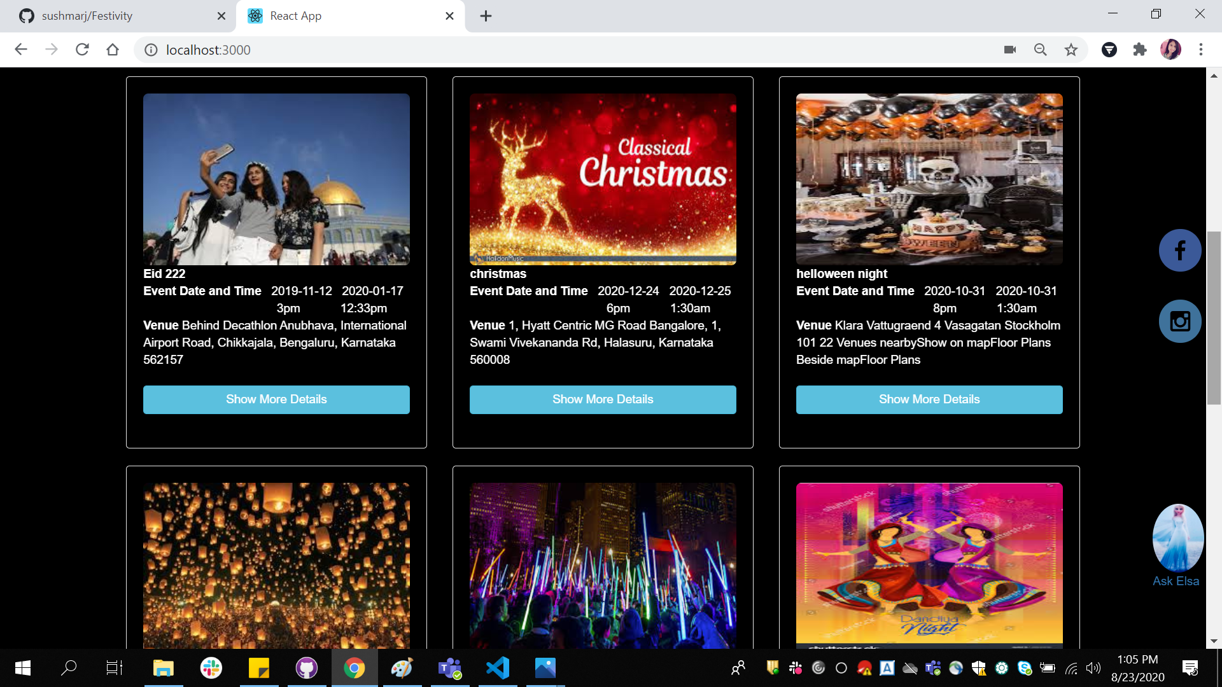Bookmark the page using the star icon
The height and width of the screenshot is (687, 1222).
[1071, 50]
